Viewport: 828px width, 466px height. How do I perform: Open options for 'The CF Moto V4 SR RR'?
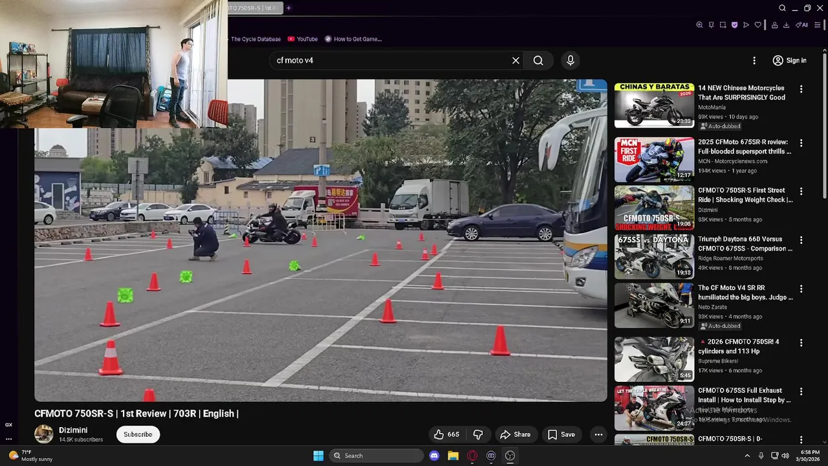click(x=801, y=289)
